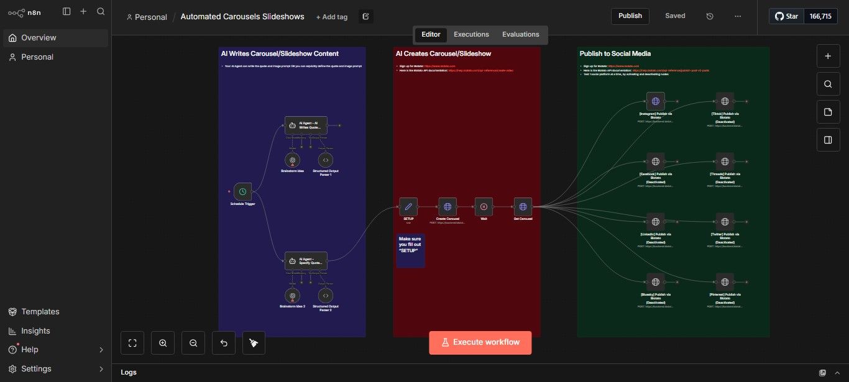Open Overview in the sidebar

click(56, 38)
